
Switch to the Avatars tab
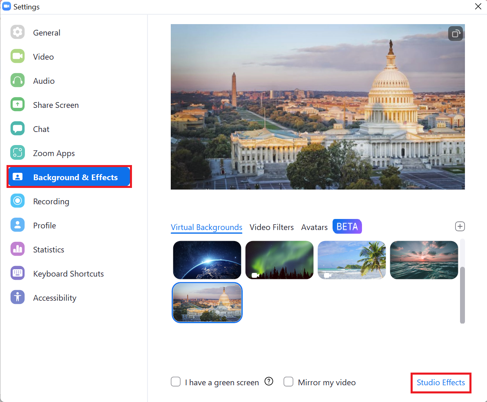[x=314, y=228]
